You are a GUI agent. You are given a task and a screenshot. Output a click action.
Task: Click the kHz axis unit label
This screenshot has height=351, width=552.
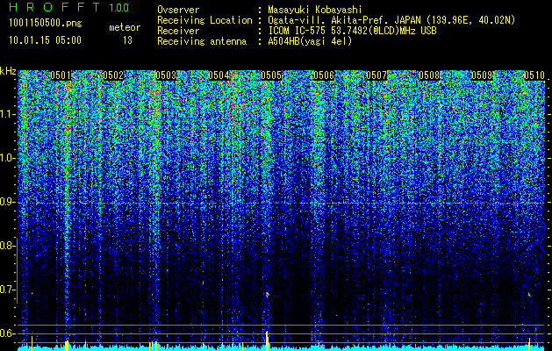coord(8,71)
